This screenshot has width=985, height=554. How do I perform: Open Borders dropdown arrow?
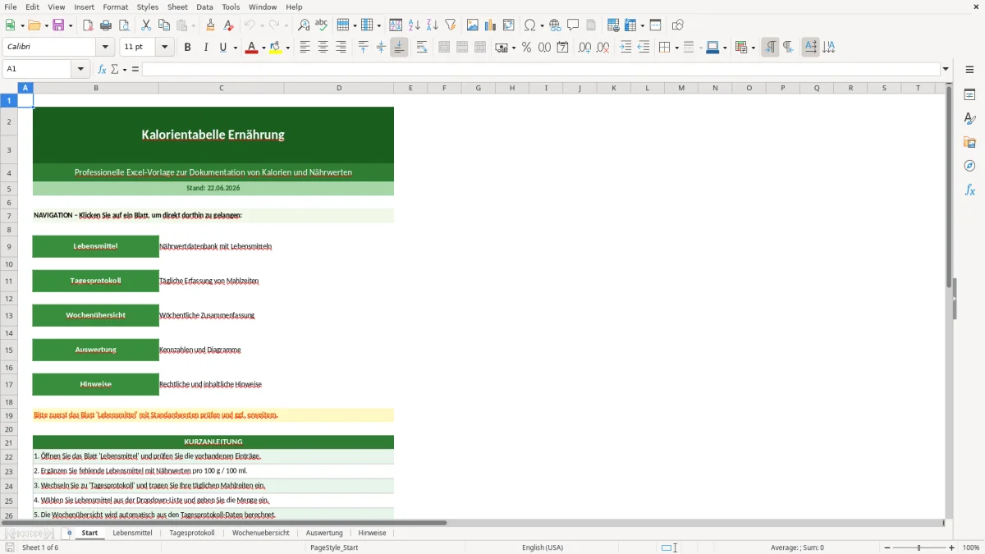(x=676, y=48)
